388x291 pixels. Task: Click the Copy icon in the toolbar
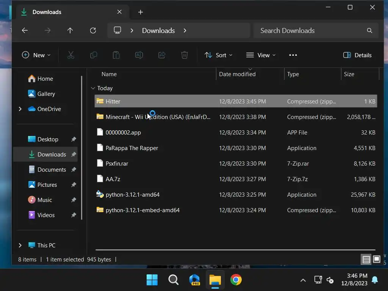click(94, 55)
